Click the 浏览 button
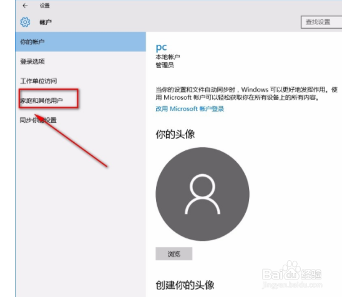342x297 pixels. 174,253
